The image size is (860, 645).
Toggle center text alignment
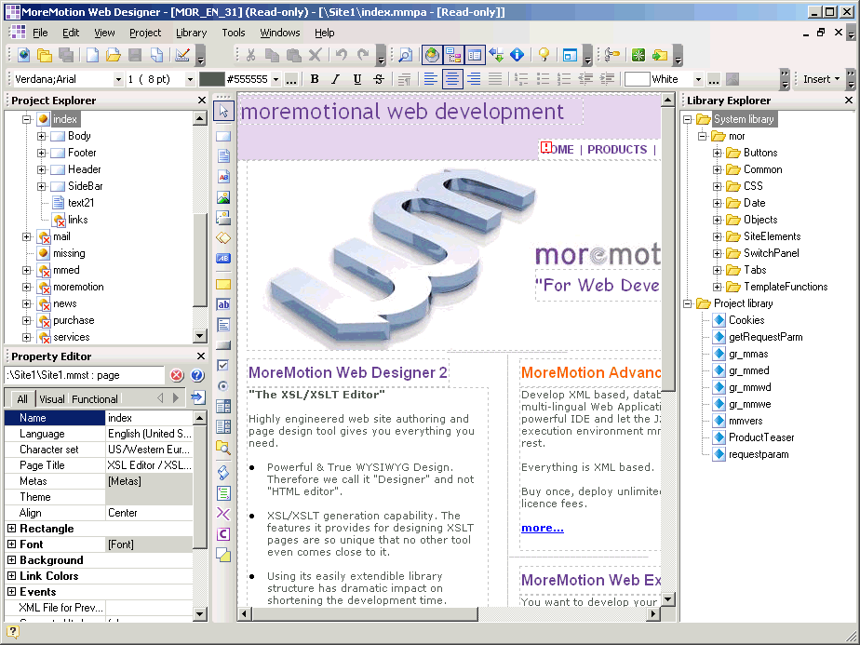click(x=452, y=79)
